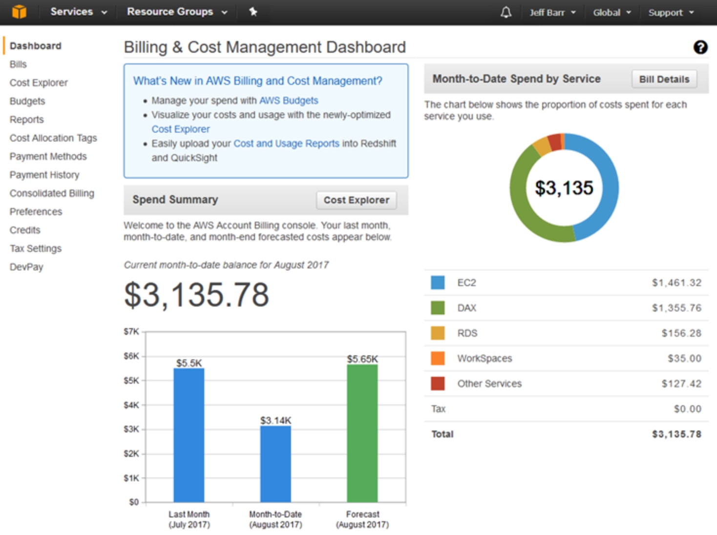Screen dimensions: 717x535
Task: Open Preferences in the sidebar
Action: (36, 212)
